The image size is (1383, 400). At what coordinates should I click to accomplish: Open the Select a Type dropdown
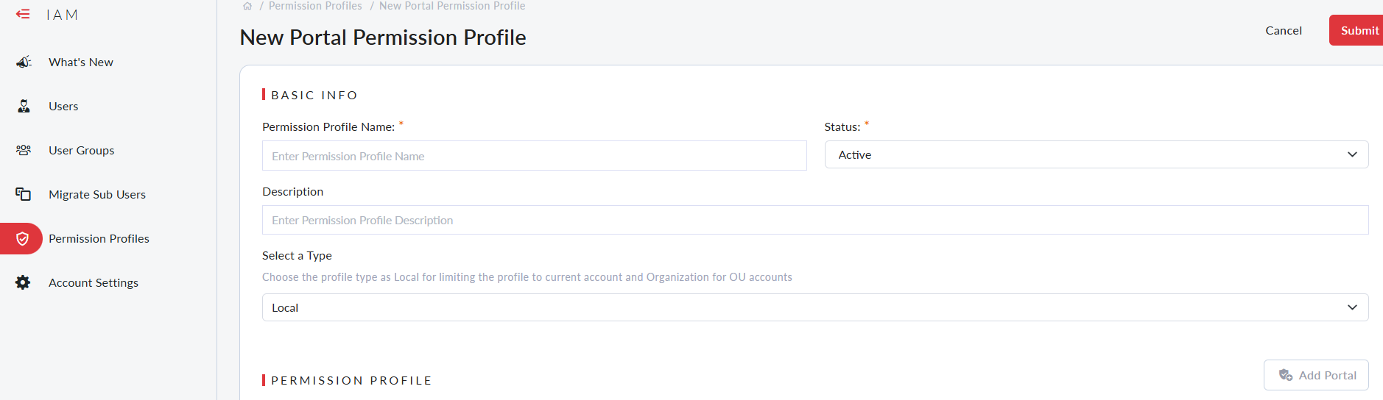tap(814, 307)
